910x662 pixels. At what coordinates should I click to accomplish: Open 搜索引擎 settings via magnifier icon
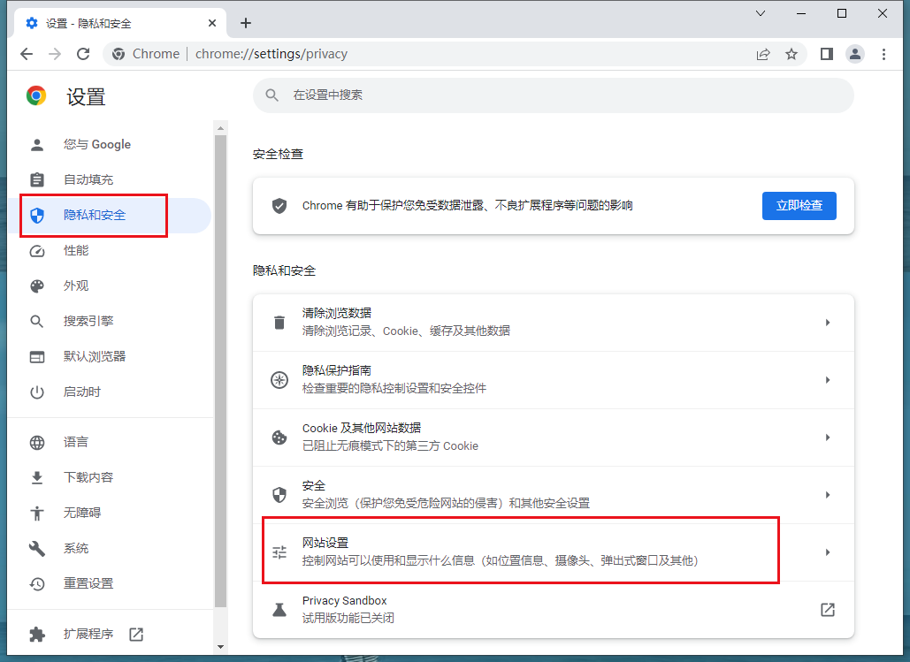[36, 321]
